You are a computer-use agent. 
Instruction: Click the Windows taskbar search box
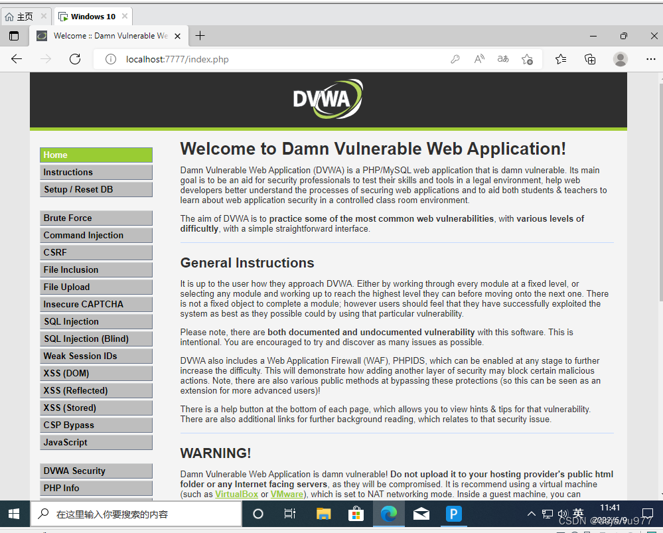click(x=136, y=514)
